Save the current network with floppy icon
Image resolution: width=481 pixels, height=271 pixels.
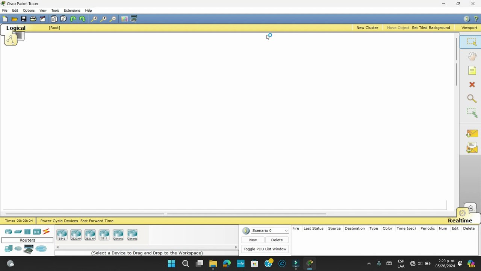pos(24,19)
